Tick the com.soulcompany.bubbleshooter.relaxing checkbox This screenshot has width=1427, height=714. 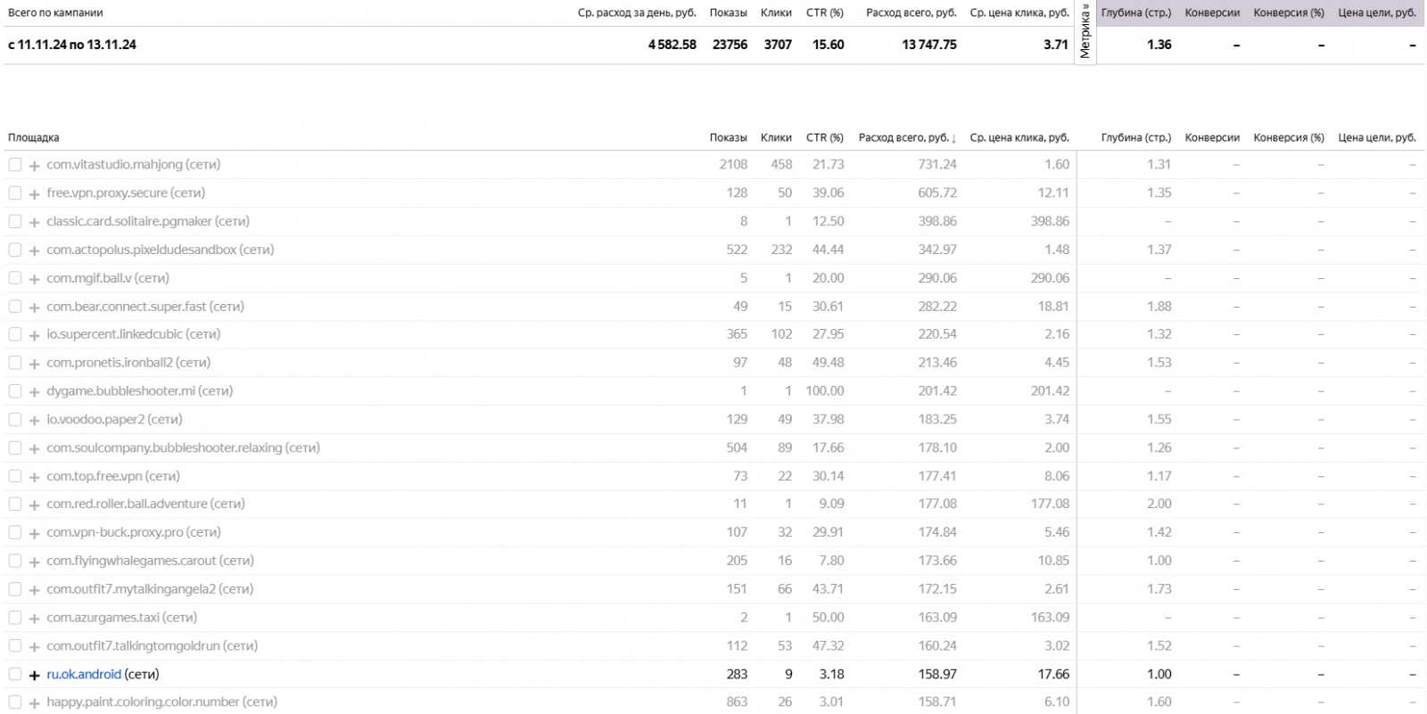[15, 447]
